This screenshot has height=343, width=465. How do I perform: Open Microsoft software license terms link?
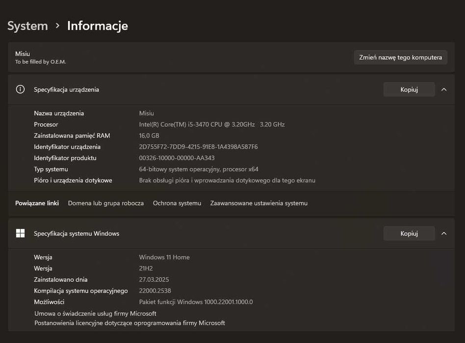129,323
